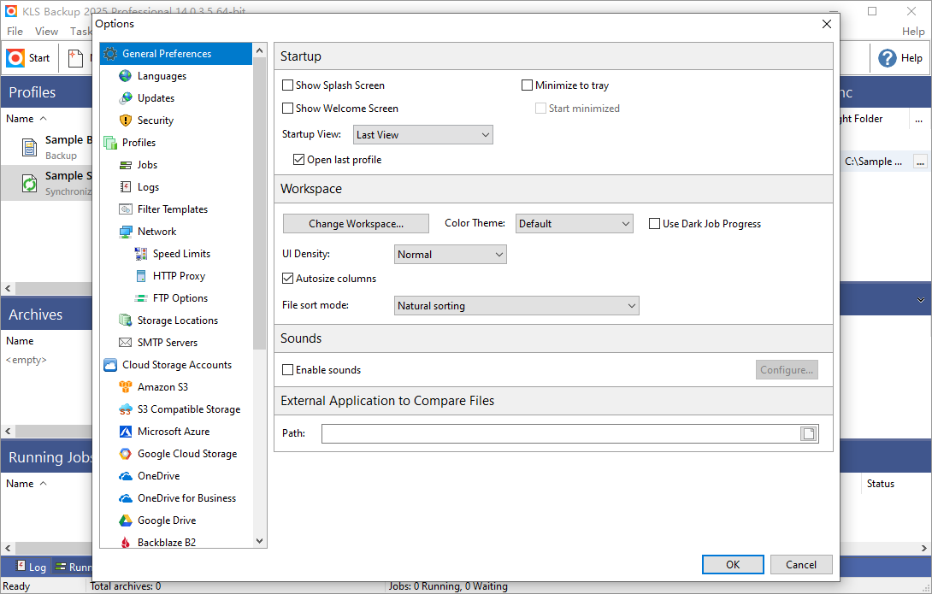Screen dimensions: 932x594
Task: Click ellipsis button next to C:\Sample path
Action: [x=920, y=162]
